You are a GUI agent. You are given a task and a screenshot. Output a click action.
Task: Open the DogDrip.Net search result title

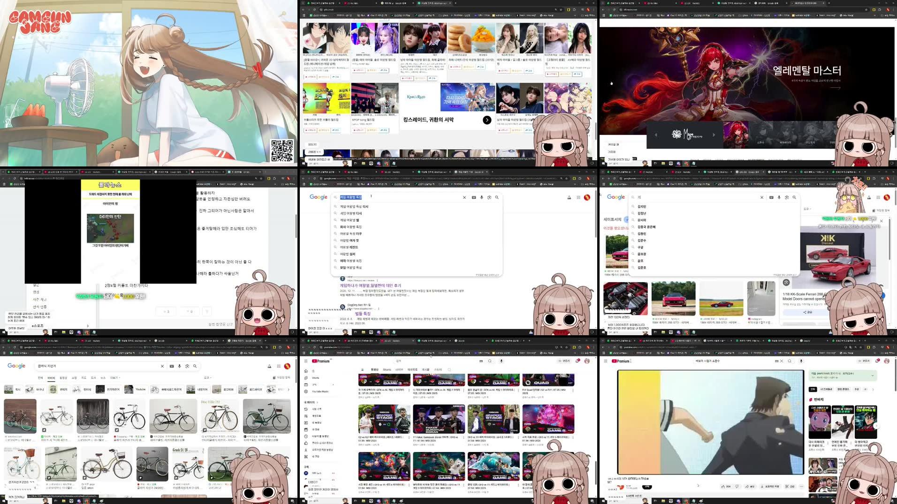point(363,314)
